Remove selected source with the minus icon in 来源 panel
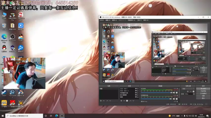Screen dimensions: 211x118 pyautogui.click(x=124, y=101)
